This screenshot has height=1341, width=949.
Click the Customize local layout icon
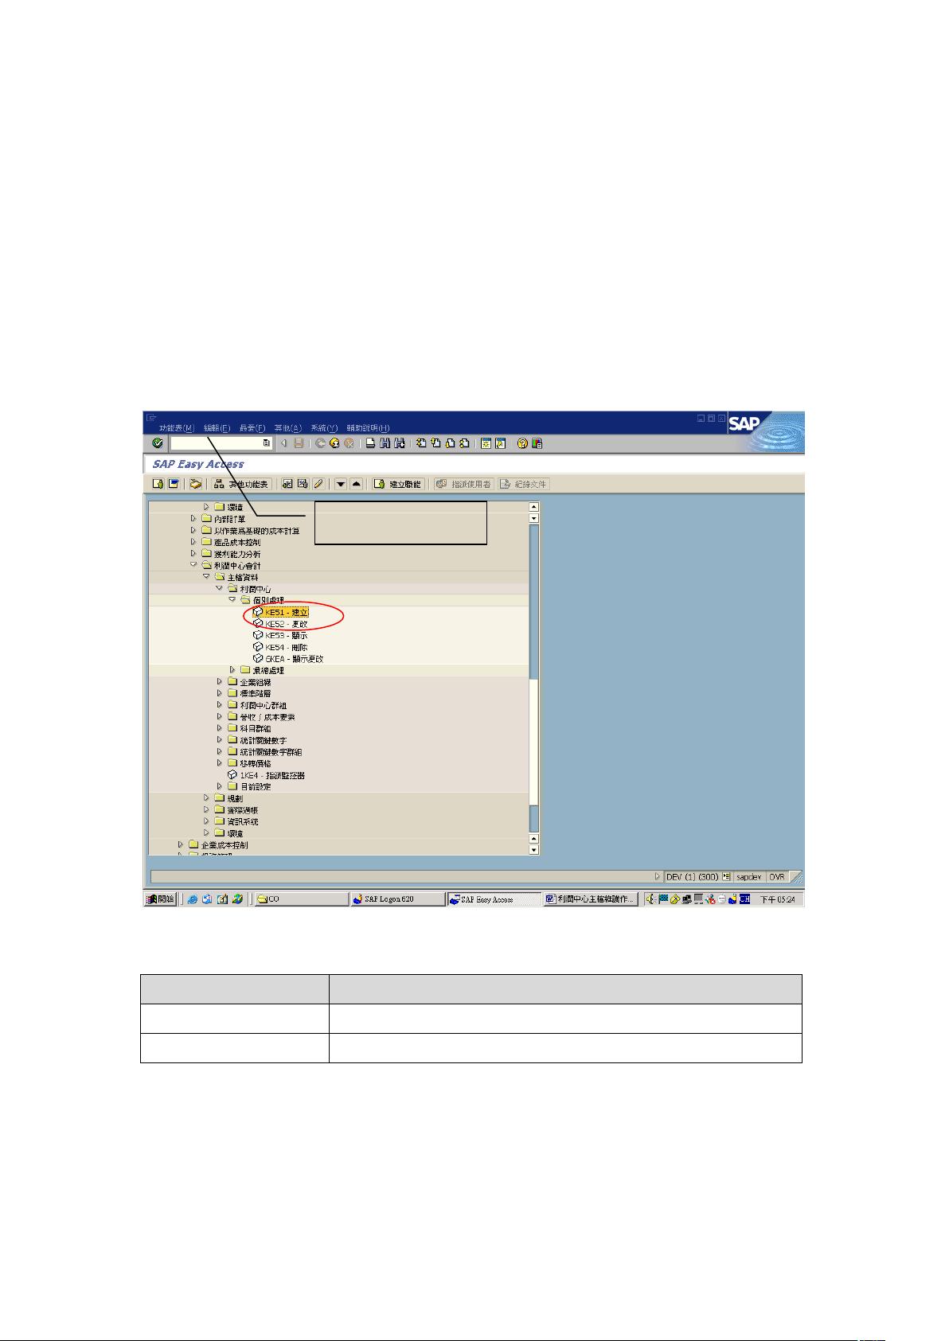pyautogui.click(x=537, y=443)
